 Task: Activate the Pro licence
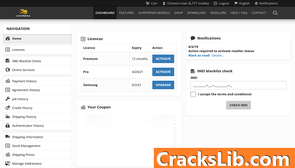[x=163, y=72]
